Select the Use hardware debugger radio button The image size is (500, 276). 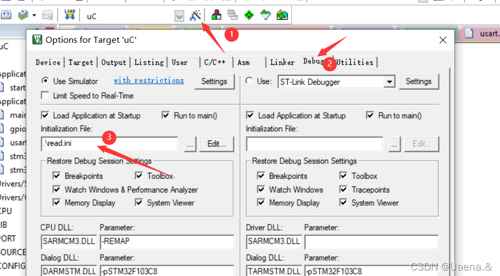pos(249,81)
